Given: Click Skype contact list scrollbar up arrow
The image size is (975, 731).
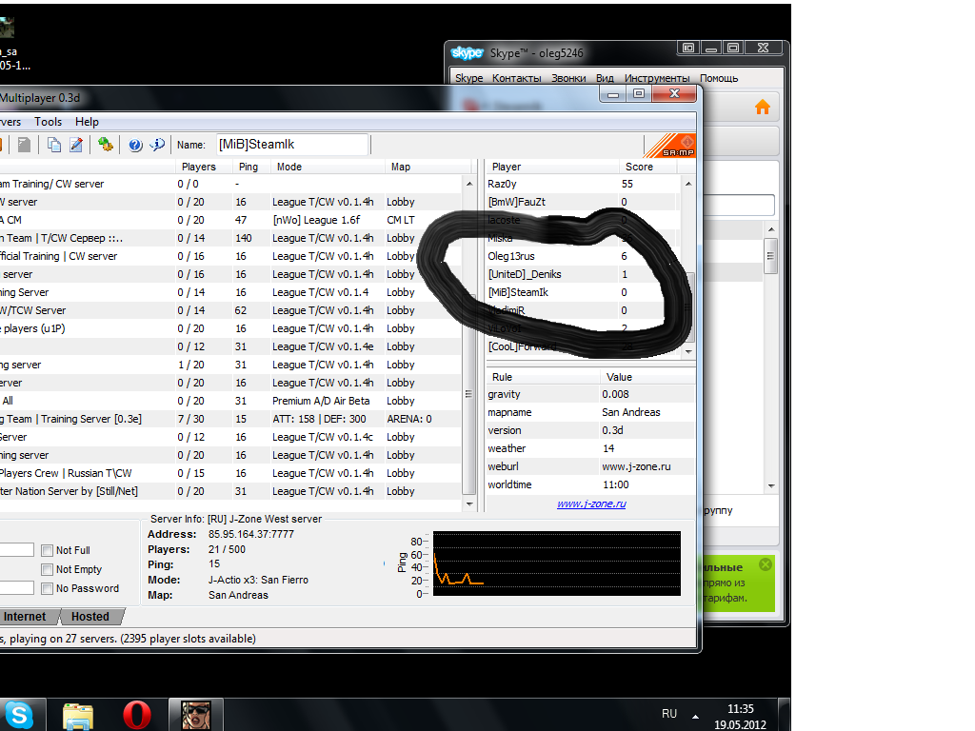Looking at the screenshot, I should point(771,229).
